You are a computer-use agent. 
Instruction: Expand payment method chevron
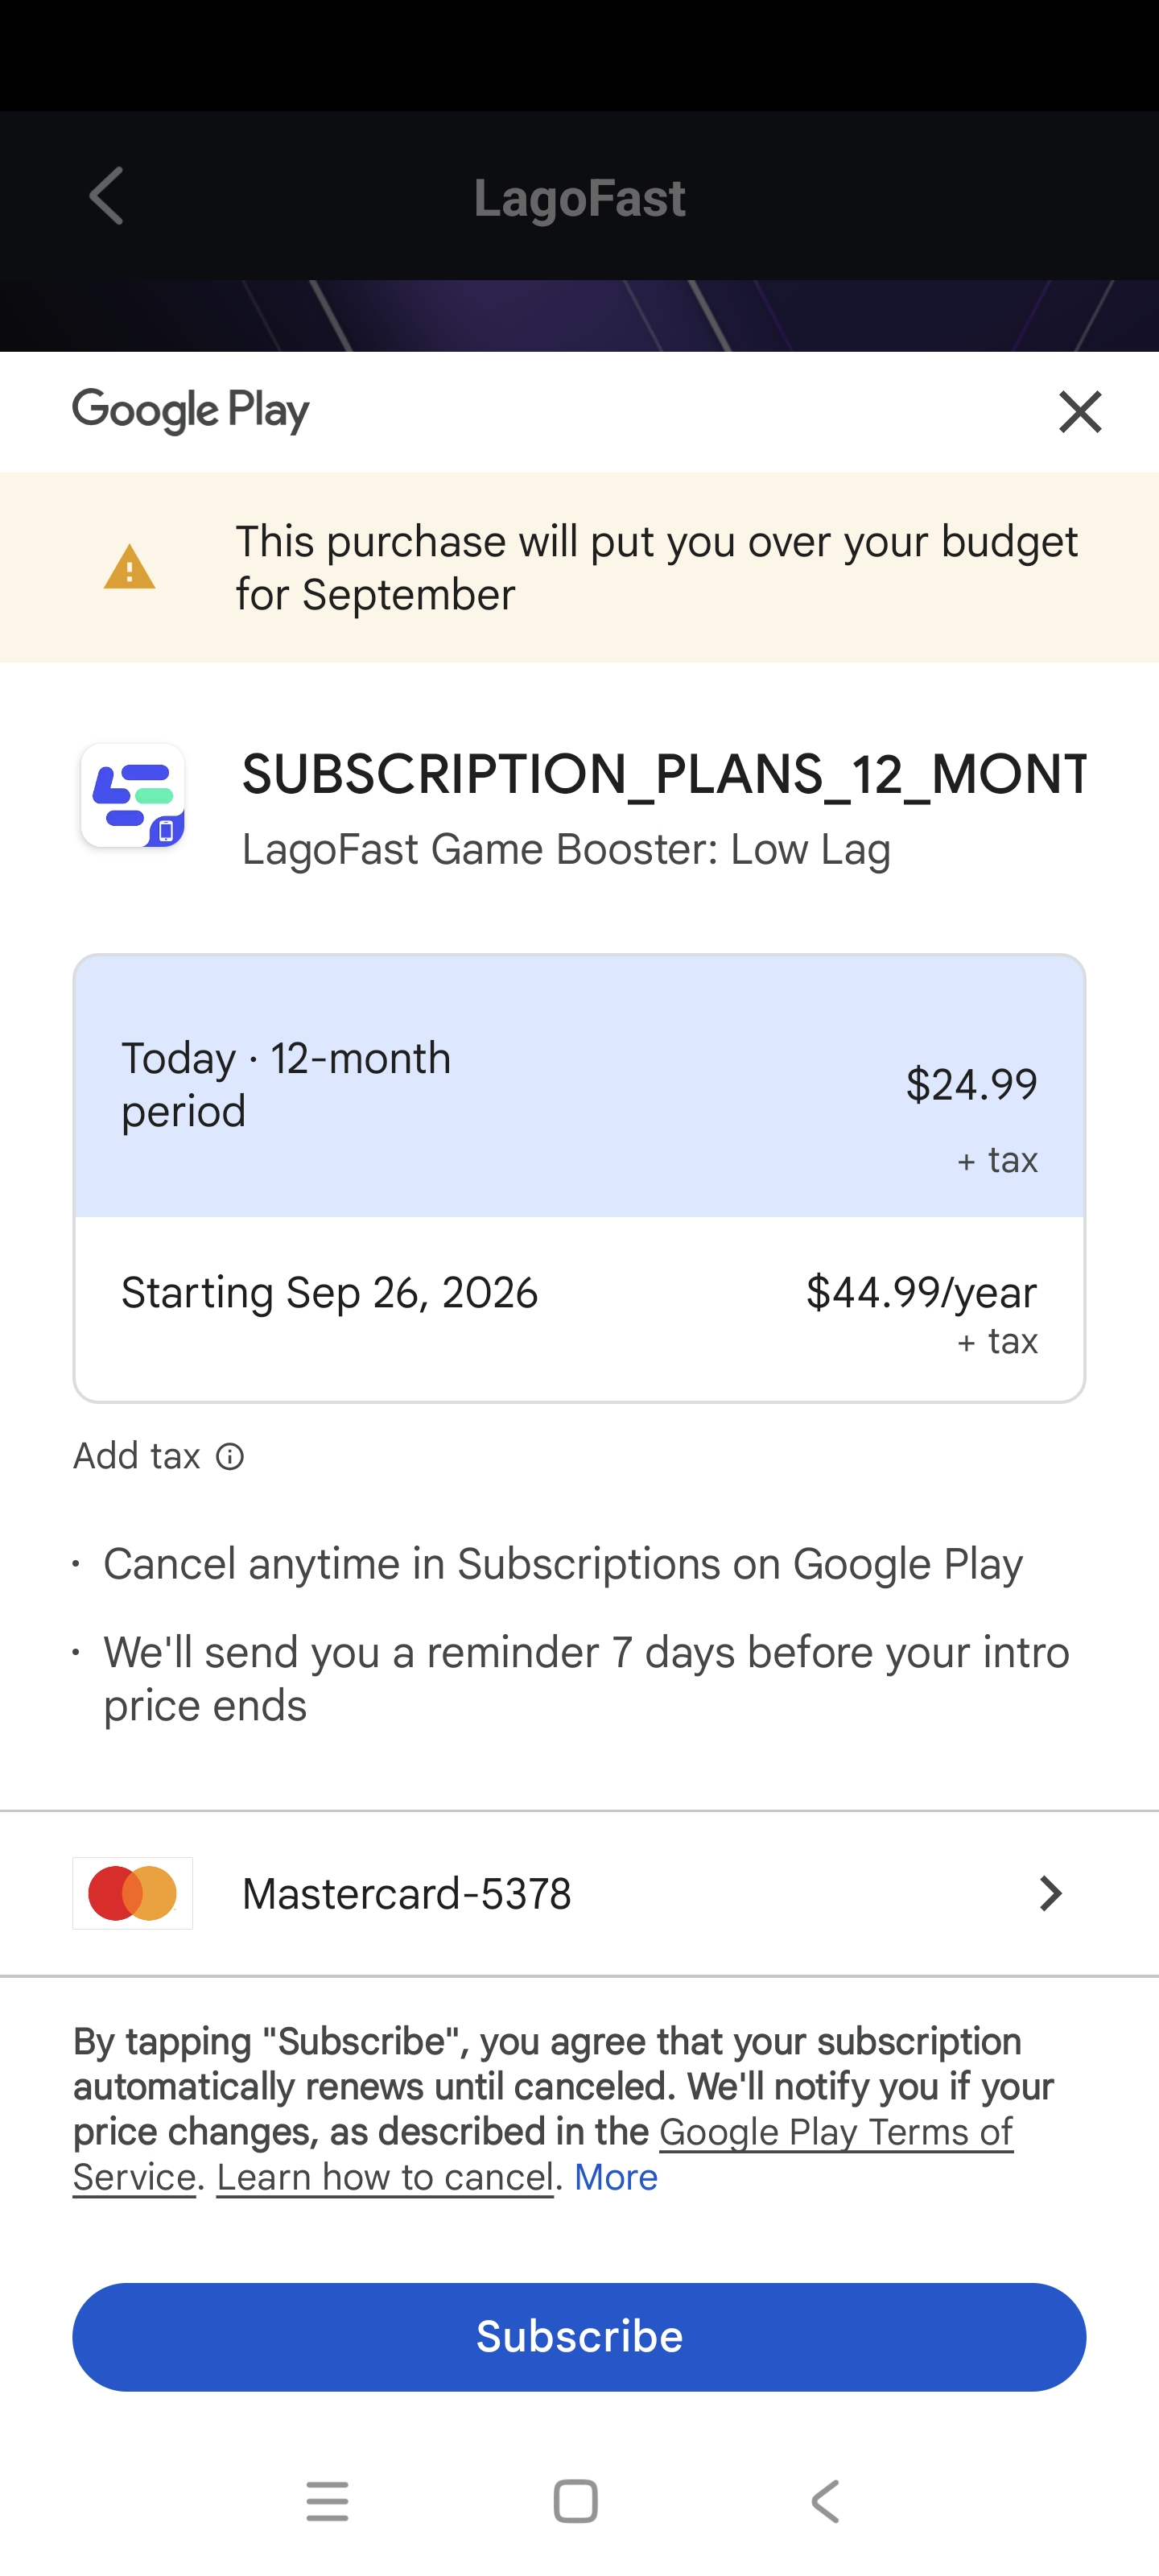pos(1050,1893)
